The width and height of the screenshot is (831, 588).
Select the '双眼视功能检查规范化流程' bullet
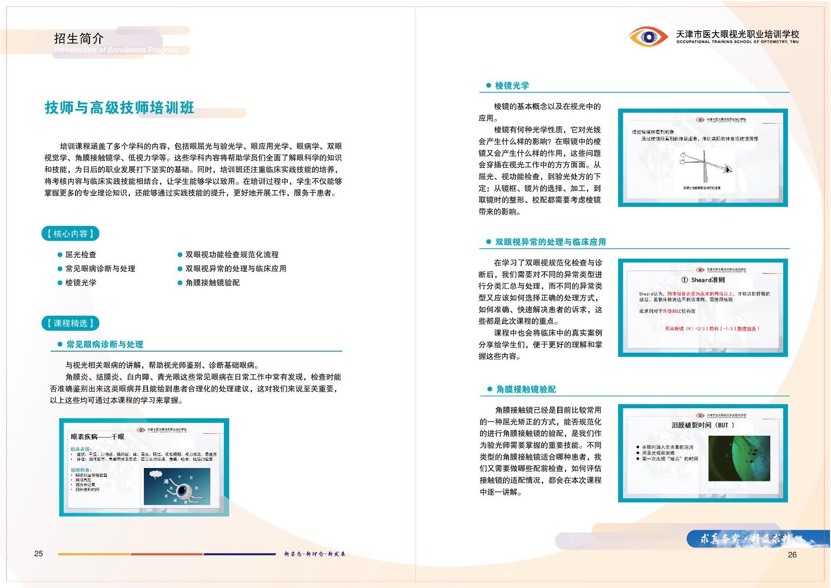pyautogui.click(x=228, y=255)
